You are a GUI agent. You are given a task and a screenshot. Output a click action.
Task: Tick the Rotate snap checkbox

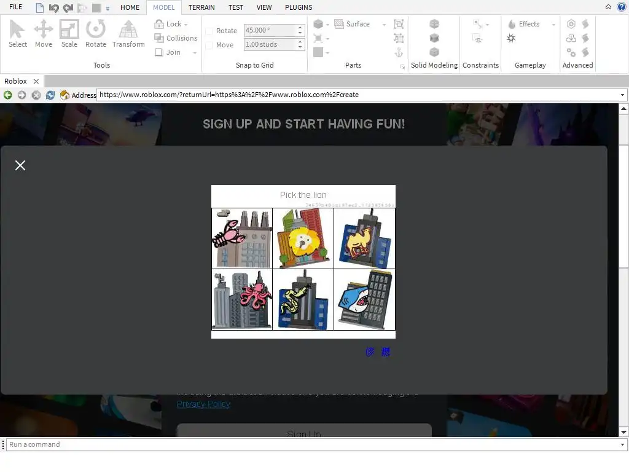click(x=209, y=31)
